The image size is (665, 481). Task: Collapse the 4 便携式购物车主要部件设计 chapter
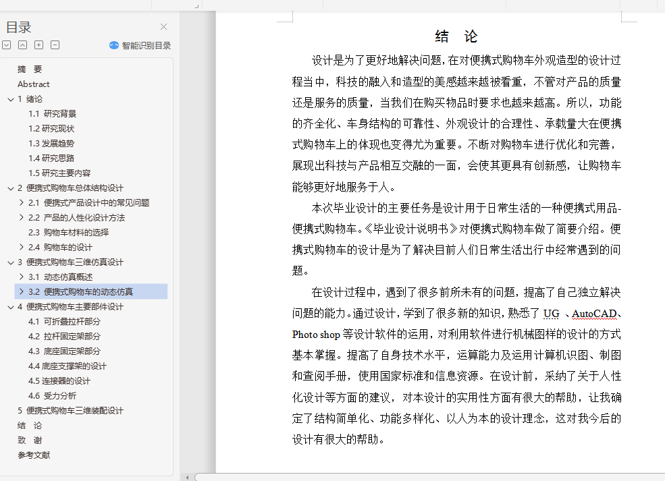[x=11, y=307]
